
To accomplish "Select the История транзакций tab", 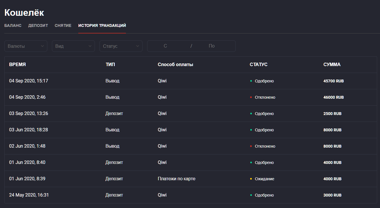I will point(102,25).
